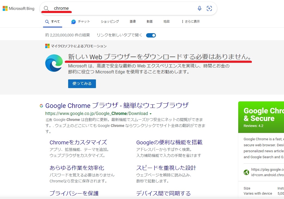Click the マイクロソフトによるプロモーション label
284x199 pixels.
[79, 46]
